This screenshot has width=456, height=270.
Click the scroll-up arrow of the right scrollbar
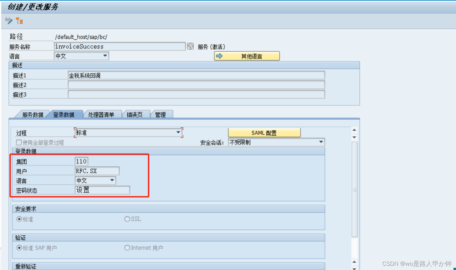354,130
